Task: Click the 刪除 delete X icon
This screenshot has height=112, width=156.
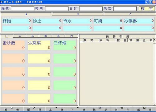Action: click(34, 108)
